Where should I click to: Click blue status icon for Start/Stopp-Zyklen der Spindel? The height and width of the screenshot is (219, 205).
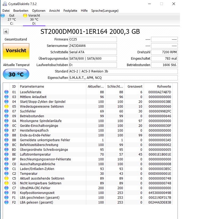6,102
